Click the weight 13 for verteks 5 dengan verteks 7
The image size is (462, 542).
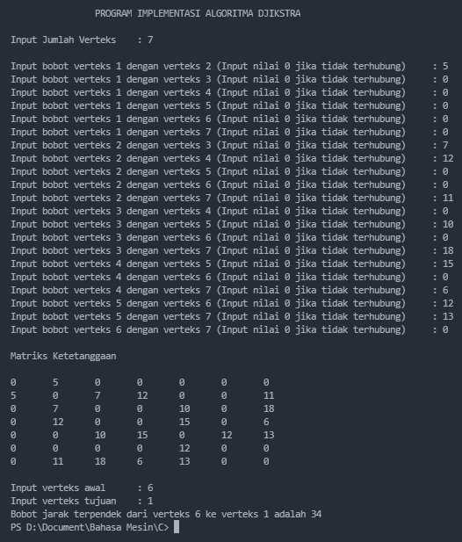click(448, 316)
